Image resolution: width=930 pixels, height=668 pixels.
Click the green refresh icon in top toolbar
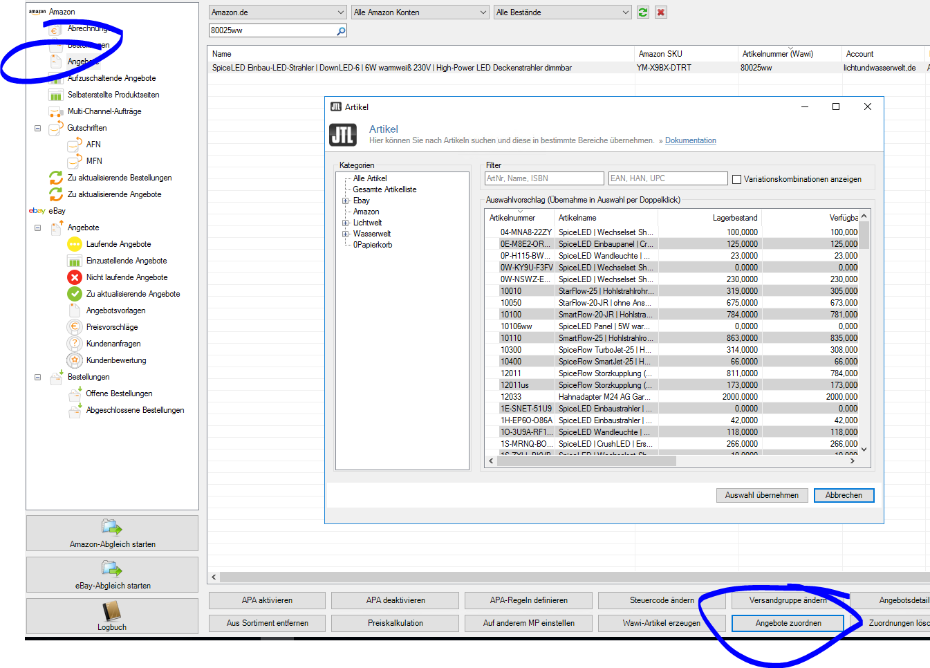(643, 12)
